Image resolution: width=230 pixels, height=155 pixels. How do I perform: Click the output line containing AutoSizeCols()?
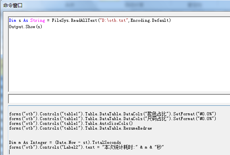click(x=71, y=123)
